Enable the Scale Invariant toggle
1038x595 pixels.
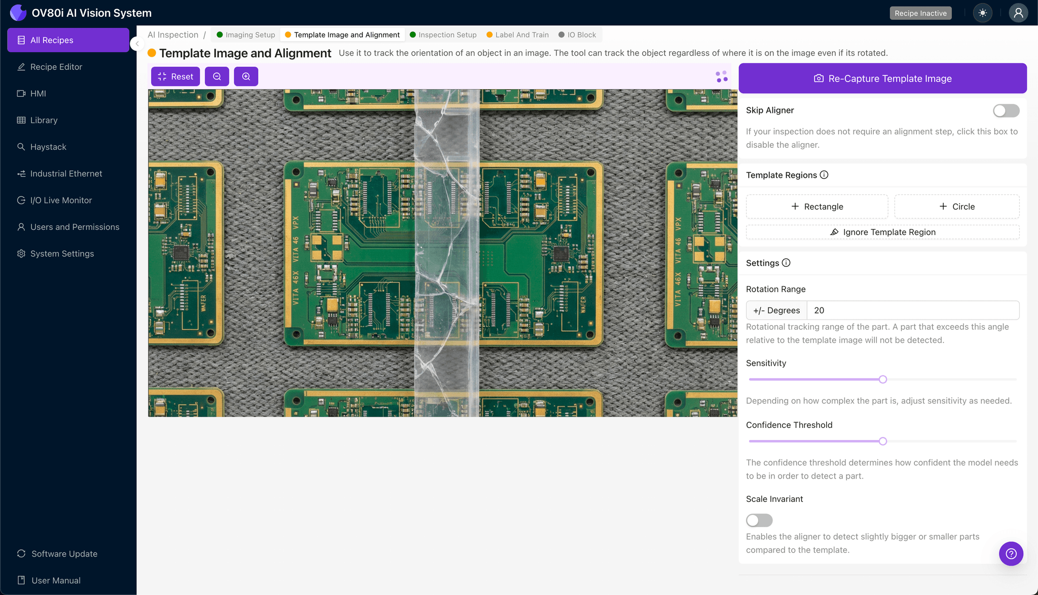(x=759, y=520)
